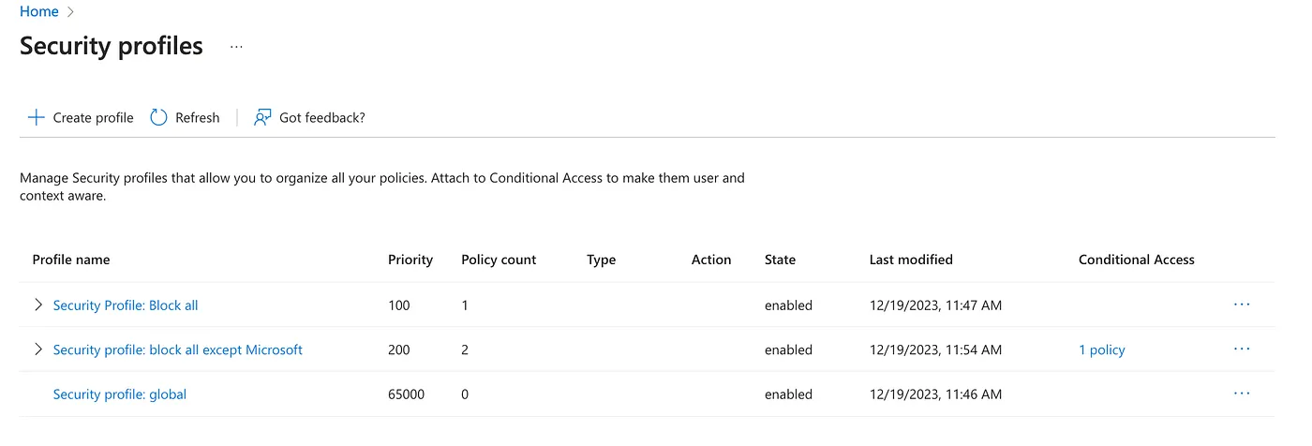The width and height of the screenshot is (1312, 446).
Task: Sort by Last modified column header
Action: [911, 260]
